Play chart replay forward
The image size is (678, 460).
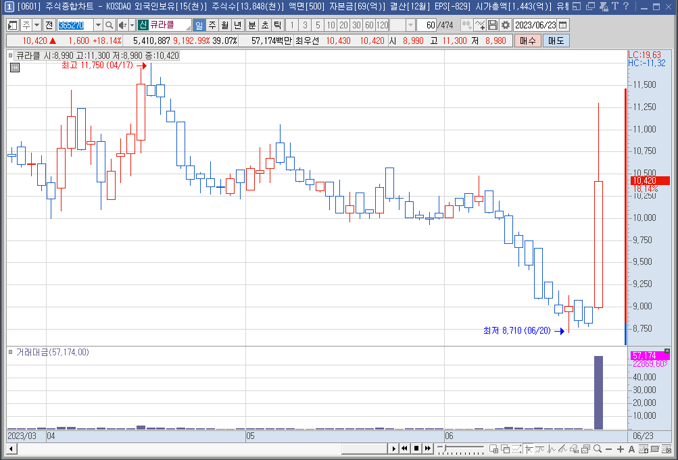coord(393,449)
